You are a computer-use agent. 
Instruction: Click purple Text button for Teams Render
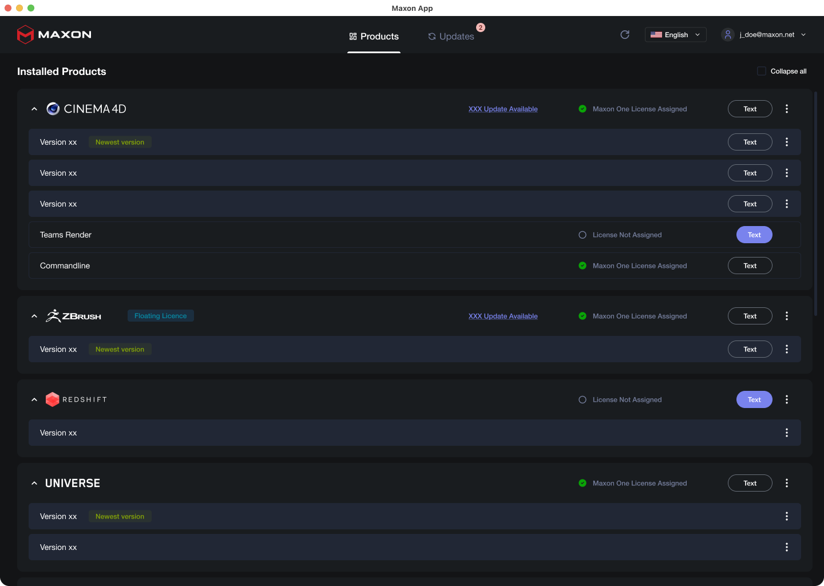[754, 235]
